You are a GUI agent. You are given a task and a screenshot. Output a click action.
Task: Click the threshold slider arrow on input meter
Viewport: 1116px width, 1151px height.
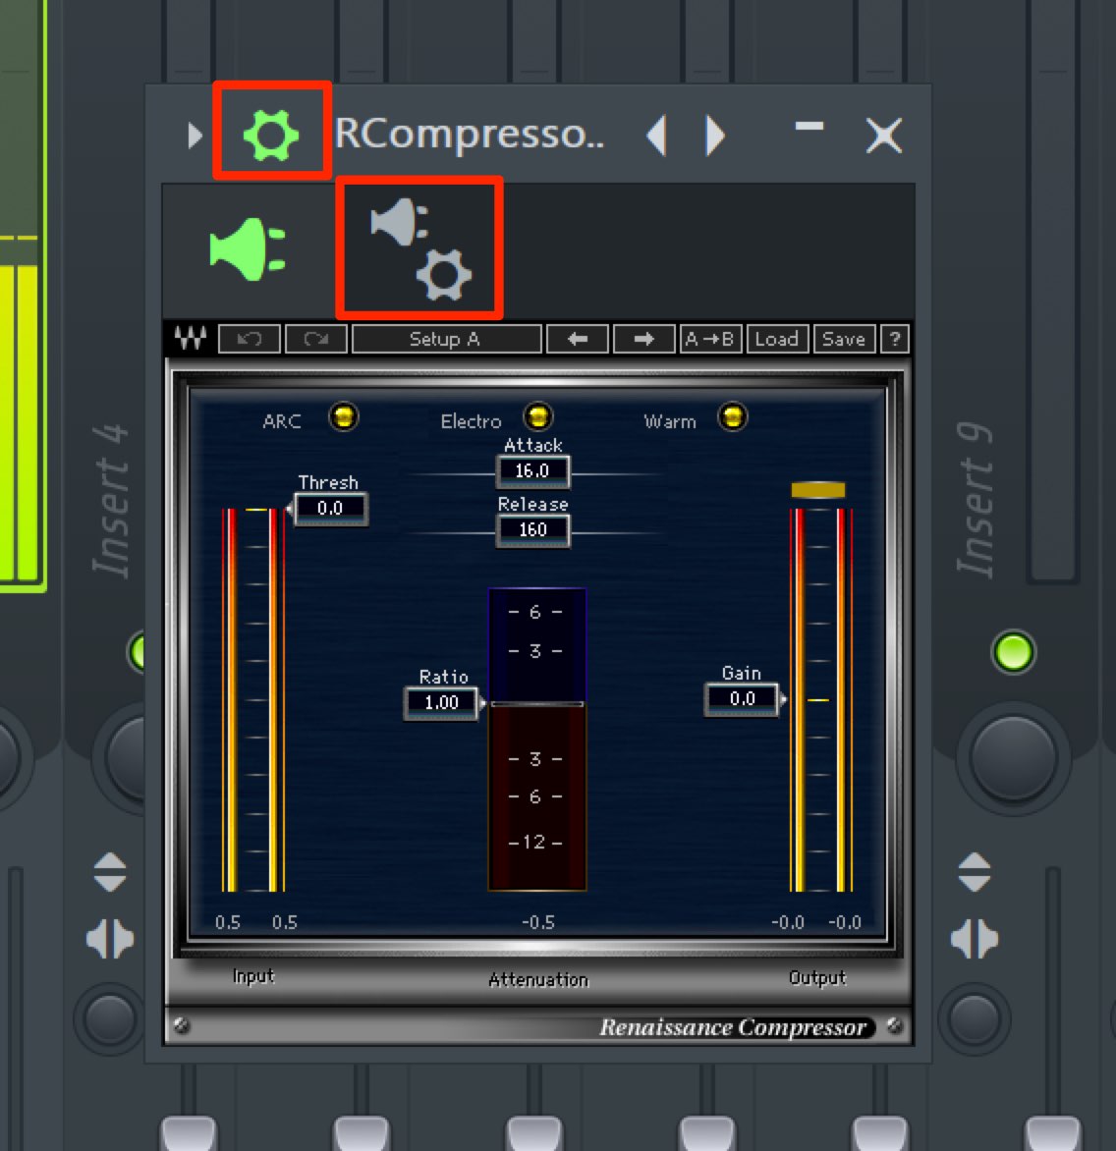coord(289,509)
